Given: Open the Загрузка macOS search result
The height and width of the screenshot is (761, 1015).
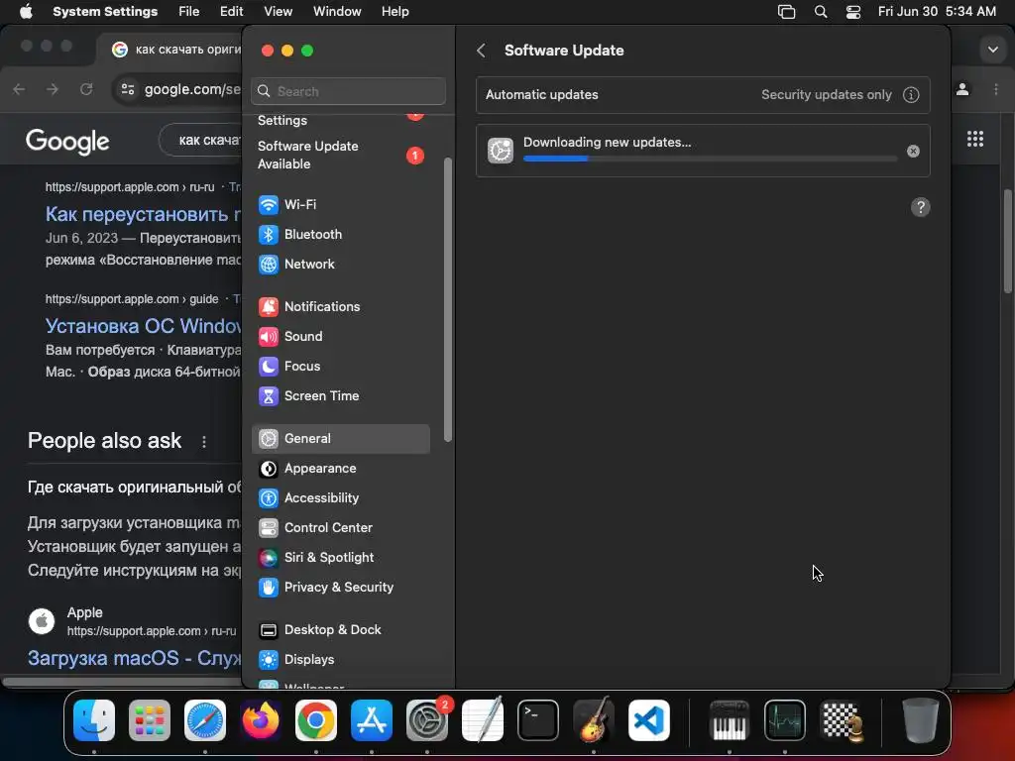Looking at the screenshot, I should [134, 658].
